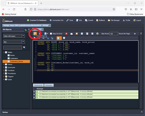Click the DB Objects search input field
Screen dimensions: 145x116
13,47
